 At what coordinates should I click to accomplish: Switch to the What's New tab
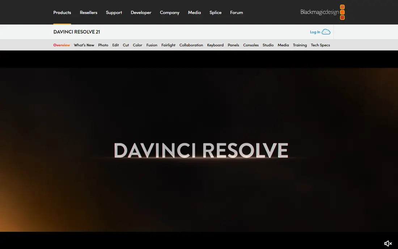(x=84, y=45)
